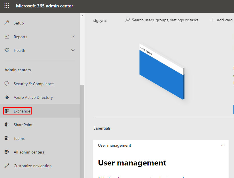Click the plus icon beside Add card

pos(212,20)
